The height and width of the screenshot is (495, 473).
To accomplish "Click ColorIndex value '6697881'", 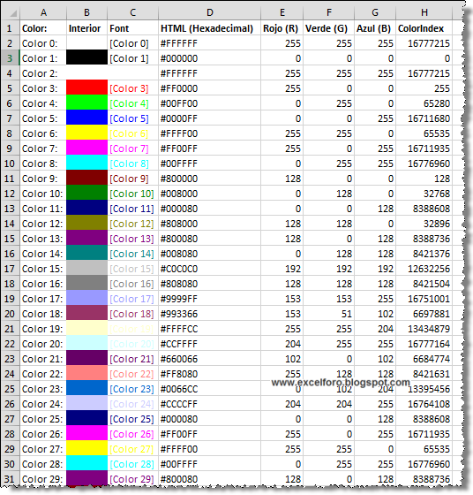I will tap(424, 314).
